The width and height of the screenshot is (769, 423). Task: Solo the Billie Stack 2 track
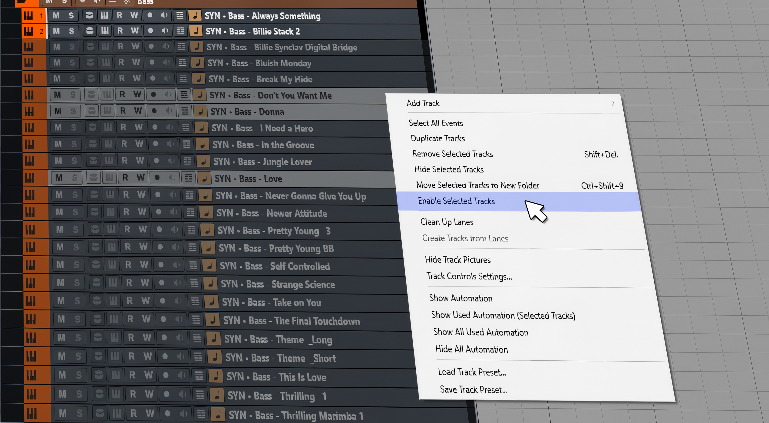pyautogui.click(x=71, y=31)
